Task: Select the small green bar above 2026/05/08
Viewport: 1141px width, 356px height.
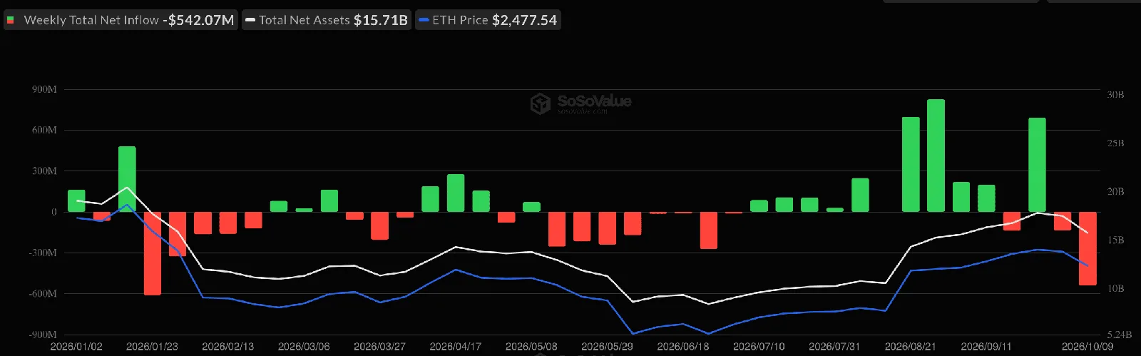Action: click(x=531, y=207)
